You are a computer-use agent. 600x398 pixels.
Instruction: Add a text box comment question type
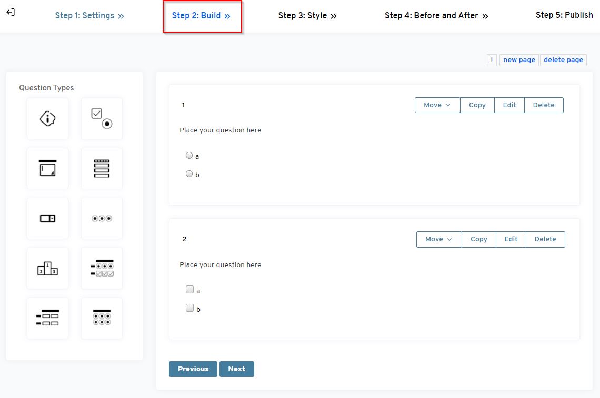click(x=47, y=168)
